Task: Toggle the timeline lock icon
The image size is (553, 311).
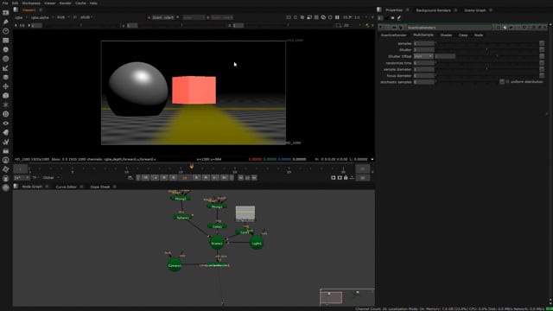Action: tap(346, 178)
